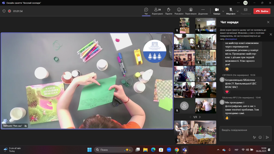Go to next participant gallery page
The image size is (274, 154).
coord(200,117)
